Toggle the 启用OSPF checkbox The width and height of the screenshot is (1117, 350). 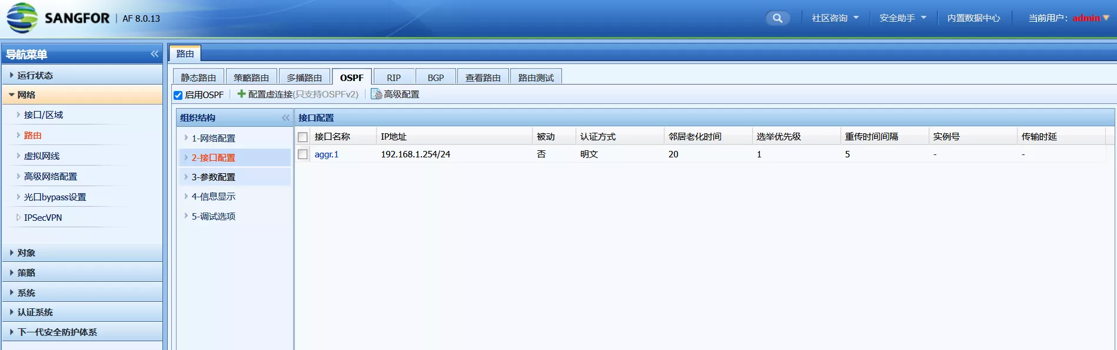coord(178,95)
